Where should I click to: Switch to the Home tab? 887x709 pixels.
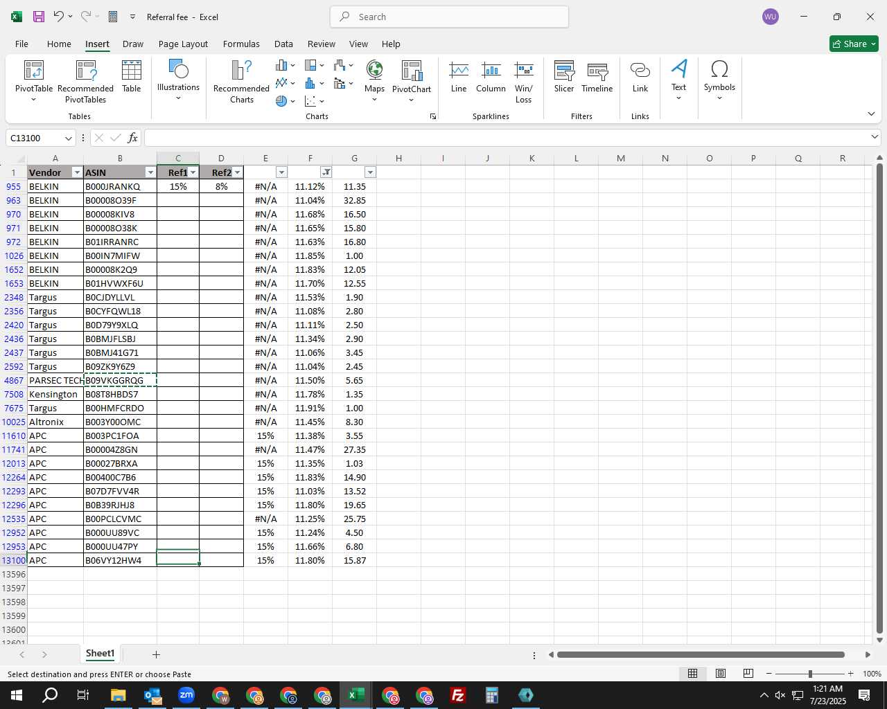tap(59, 44)
